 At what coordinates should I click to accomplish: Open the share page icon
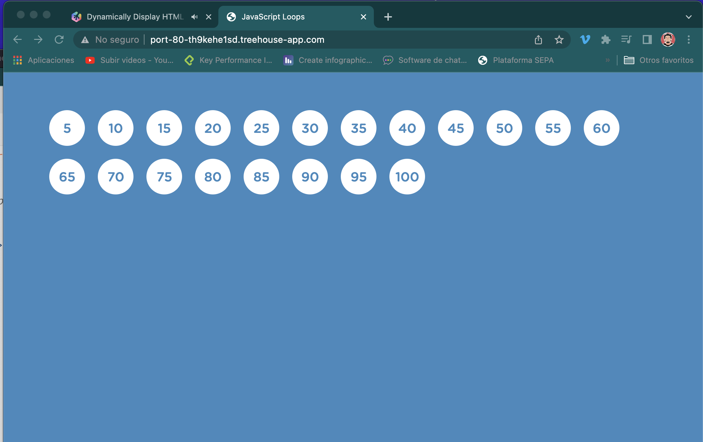[538, 40]
